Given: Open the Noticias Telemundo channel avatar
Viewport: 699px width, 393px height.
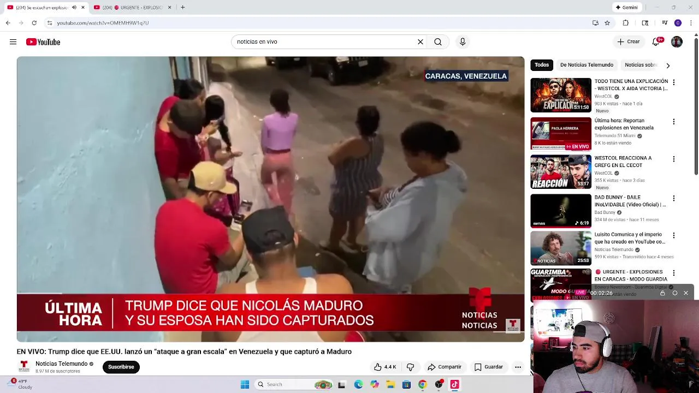Looking at the screenshot, I should [24, 366].
